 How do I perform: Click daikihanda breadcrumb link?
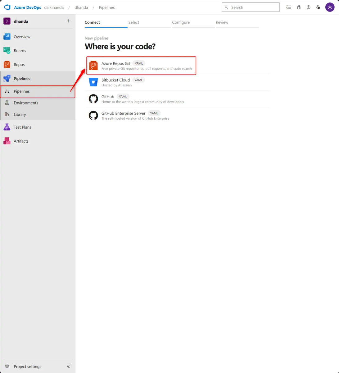coord(54,7)
